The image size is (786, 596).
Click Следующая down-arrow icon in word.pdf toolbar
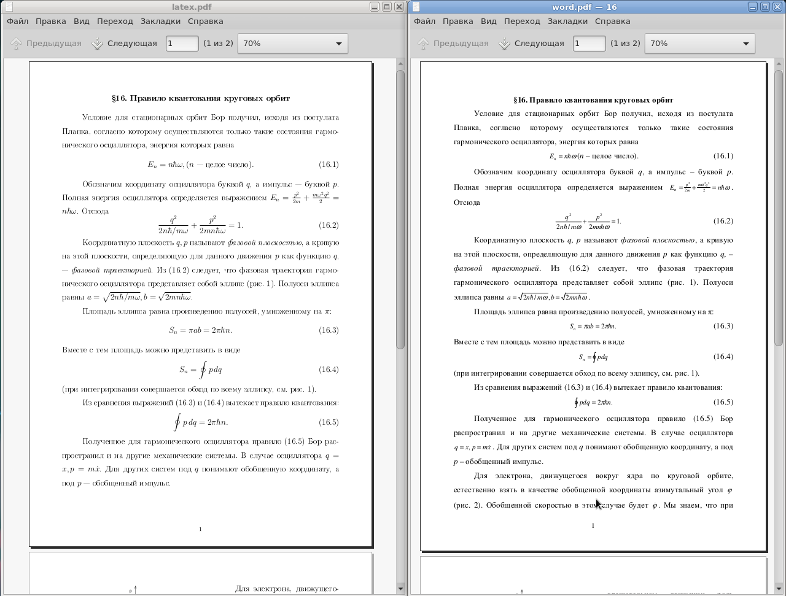504,44
